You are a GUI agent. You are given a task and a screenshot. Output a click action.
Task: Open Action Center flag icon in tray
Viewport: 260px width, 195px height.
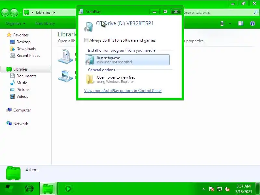pyautogui.click(x=212, y=189)
